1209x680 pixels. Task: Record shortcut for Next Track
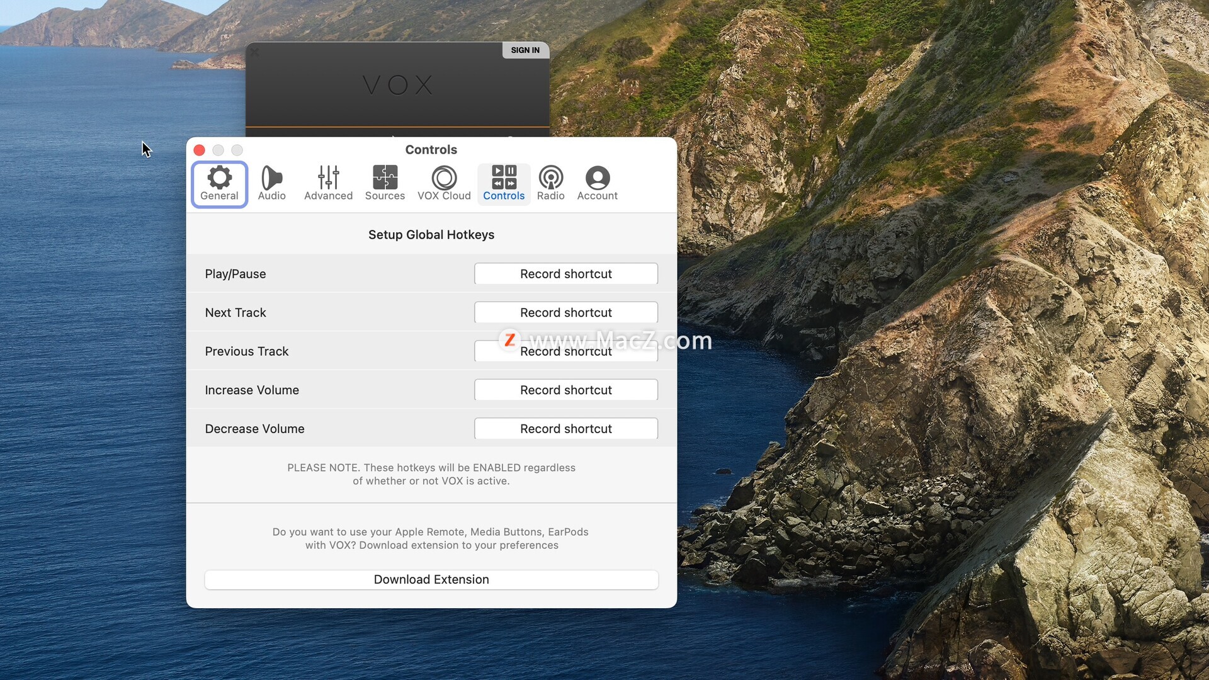(566, 312)
